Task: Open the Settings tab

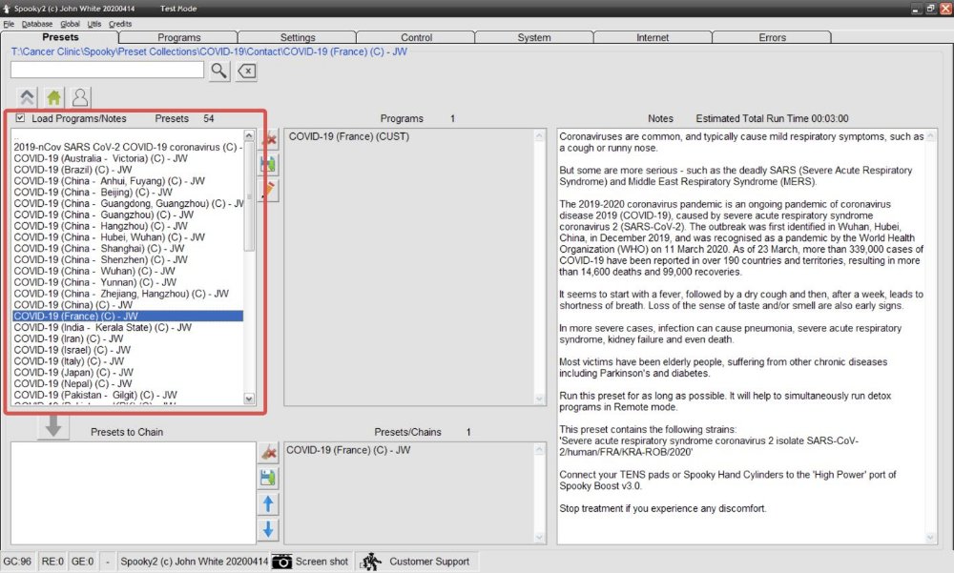Action: coord(298,37)
